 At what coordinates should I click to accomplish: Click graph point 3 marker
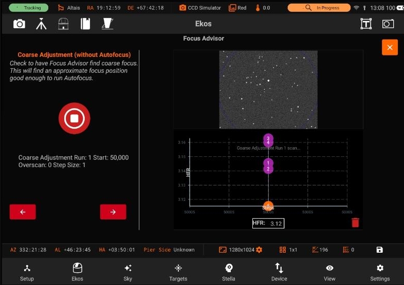coord(268,138)
